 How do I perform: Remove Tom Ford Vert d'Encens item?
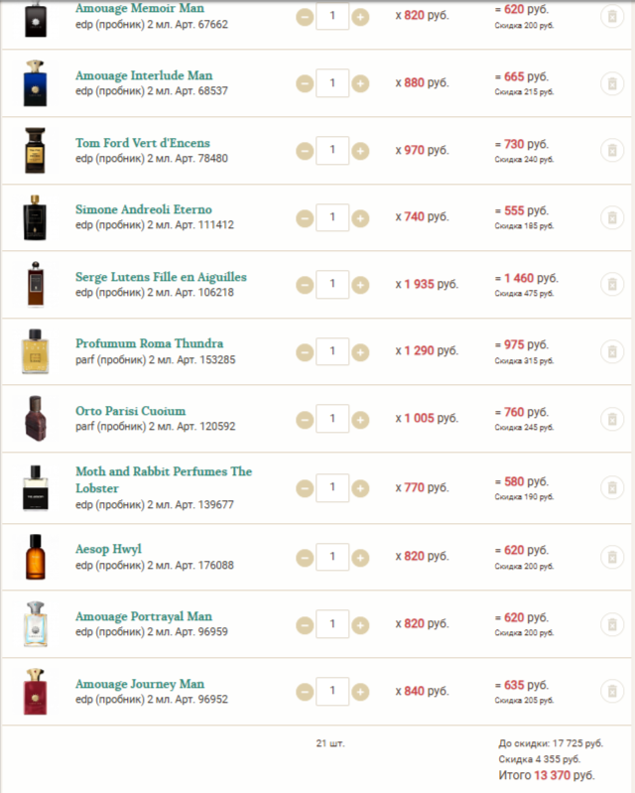click(x=612, y=151)
